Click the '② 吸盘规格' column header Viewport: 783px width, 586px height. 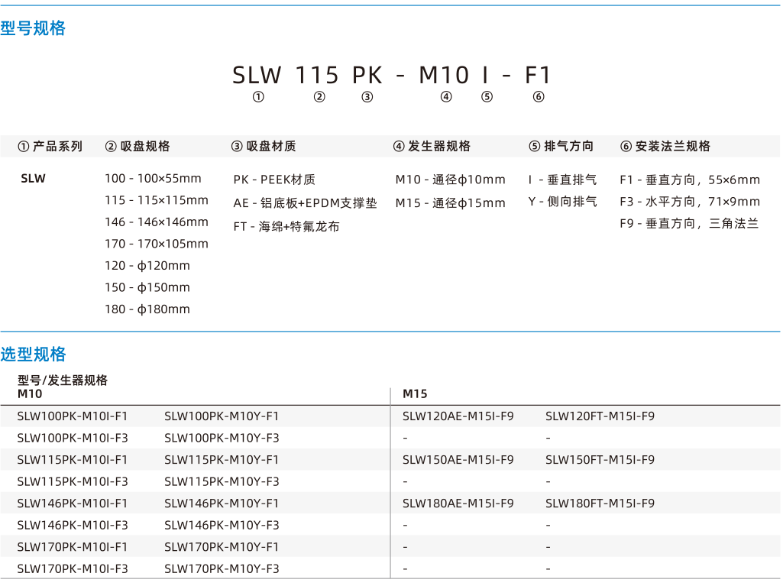click(138, 147)
